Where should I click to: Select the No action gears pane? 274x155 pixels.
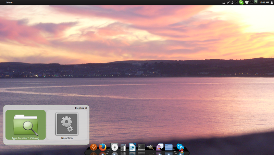67,125
